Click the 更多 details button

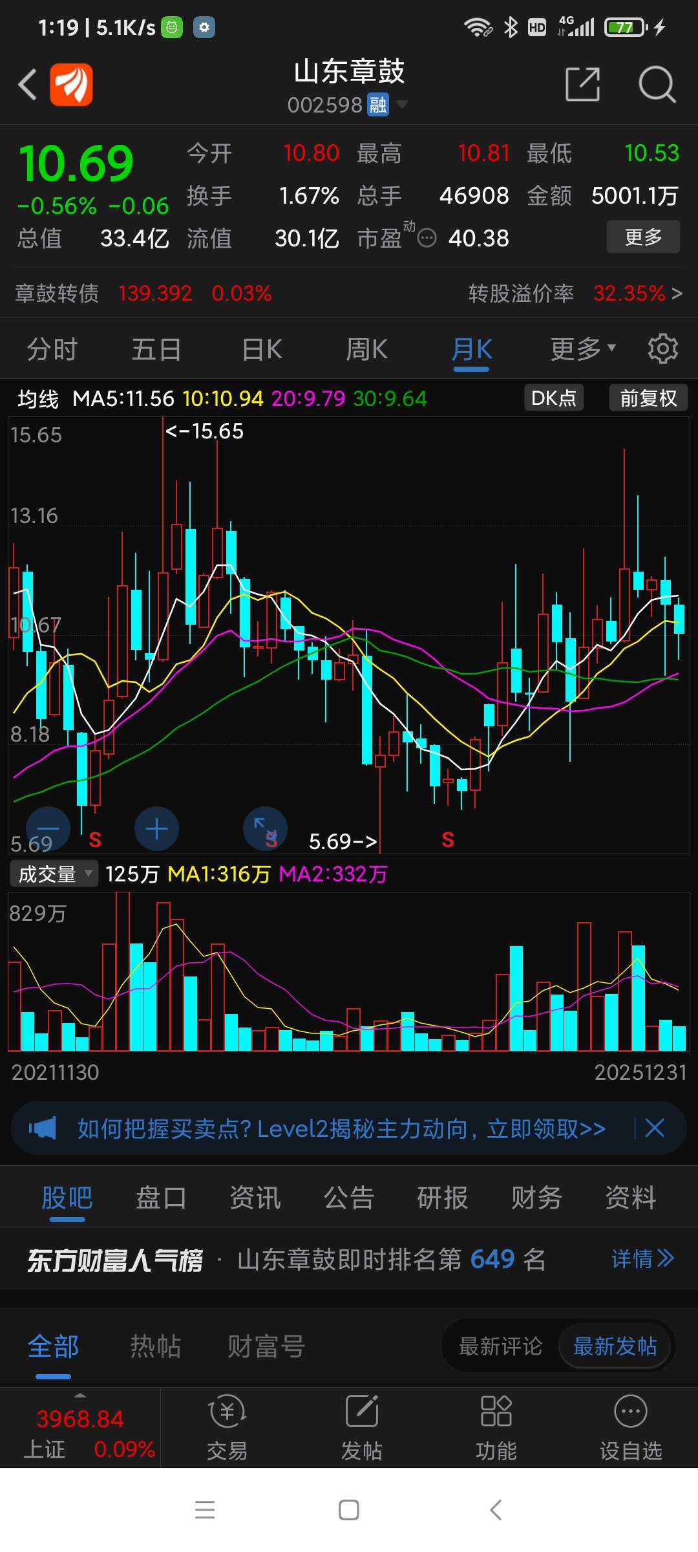pos(643,237)
